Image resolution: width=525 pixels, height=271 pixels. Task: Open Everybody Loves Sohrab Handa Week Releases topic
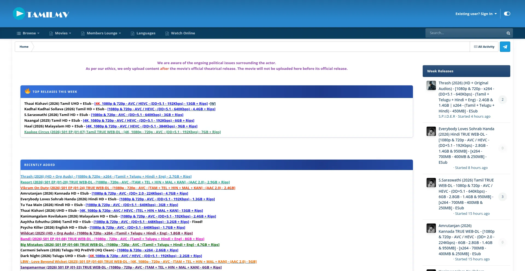[x=466, y=145]
